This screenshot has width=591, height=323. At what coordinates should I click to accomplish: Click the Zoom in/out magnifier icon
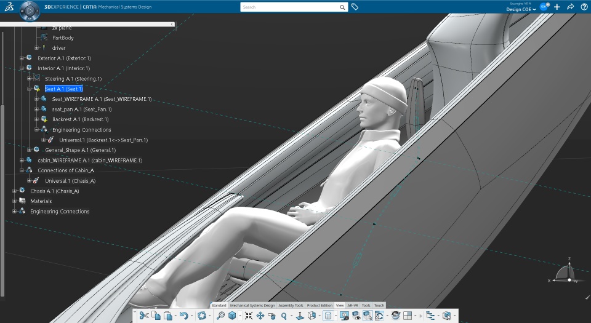point(284,316)
